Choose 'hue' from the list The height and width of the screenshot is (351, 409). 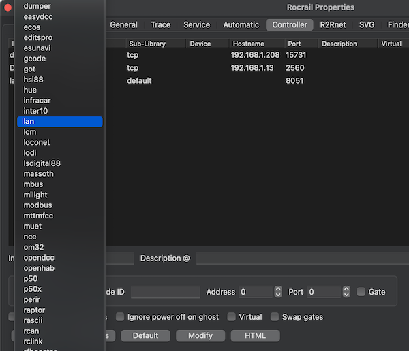60,90
